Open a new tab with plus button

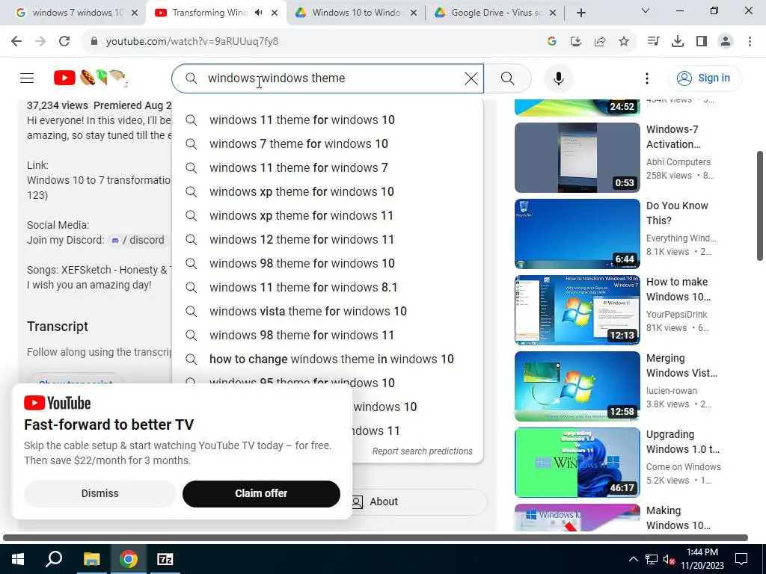pyautogui.click(x=580, y=13)
